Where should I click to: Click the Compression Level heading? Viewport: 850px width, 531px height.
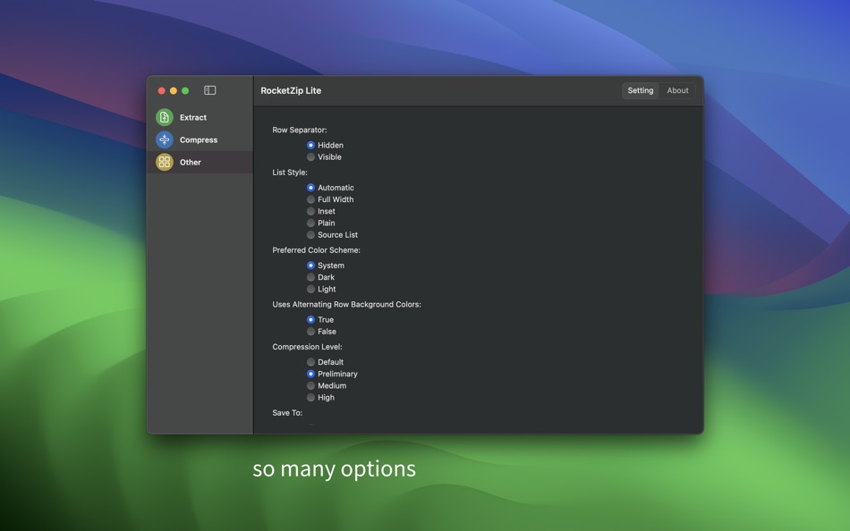click(x=307, y=347)
